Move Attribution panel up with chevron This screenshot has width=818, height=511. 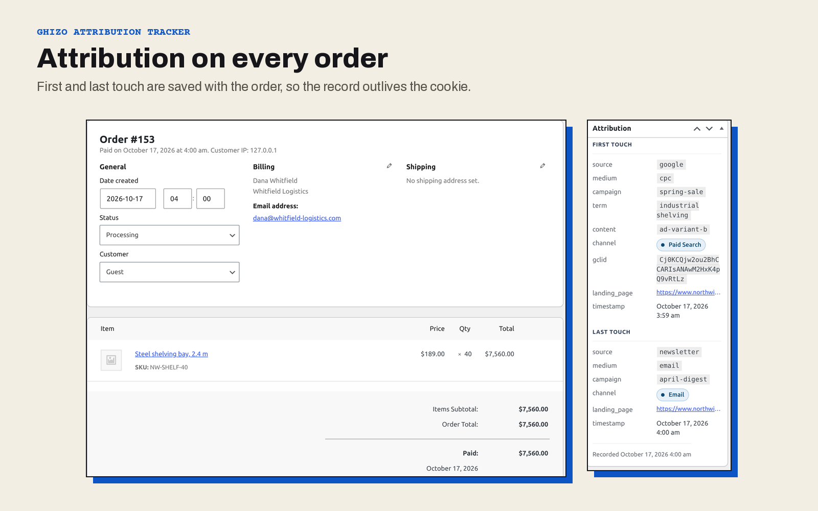click(x=697, y=129)
